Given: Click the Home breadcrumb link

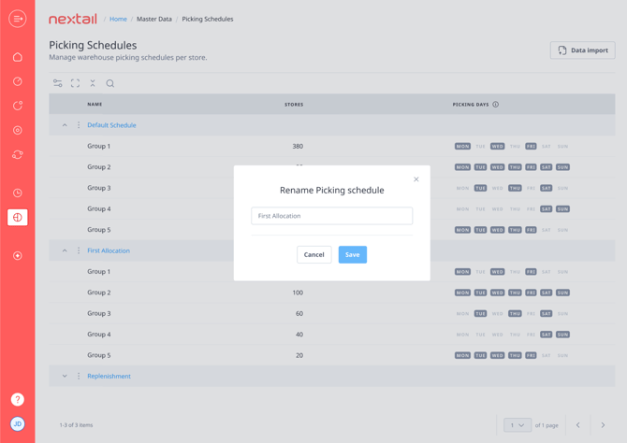Looking at the screenshot, I should point(118,19).
